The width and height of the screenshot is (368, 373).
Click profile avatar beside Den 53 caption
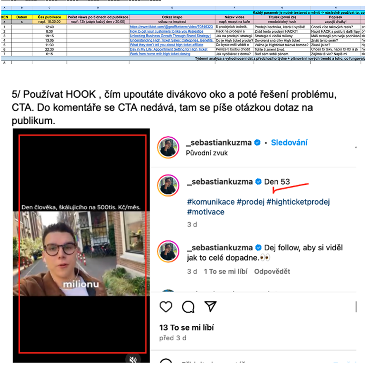(168, 185)
